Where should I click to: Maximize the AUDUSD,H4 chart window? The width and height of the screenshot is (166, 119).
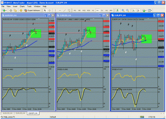pyautogui.click(x=49, y=15)
